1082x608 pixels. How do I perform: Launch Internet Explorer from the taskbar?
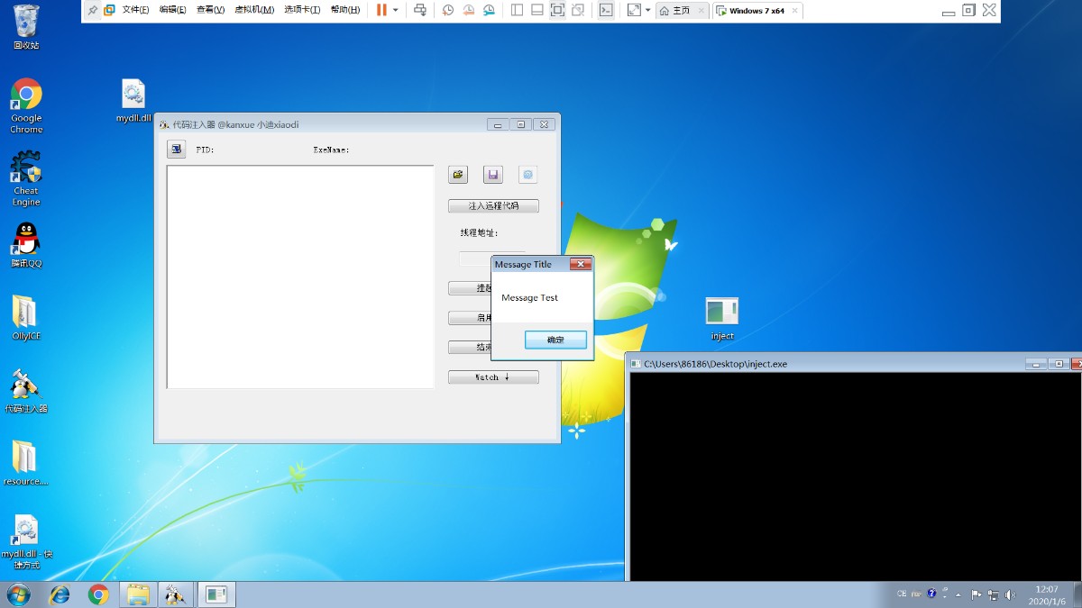click(x=60, y=594)
